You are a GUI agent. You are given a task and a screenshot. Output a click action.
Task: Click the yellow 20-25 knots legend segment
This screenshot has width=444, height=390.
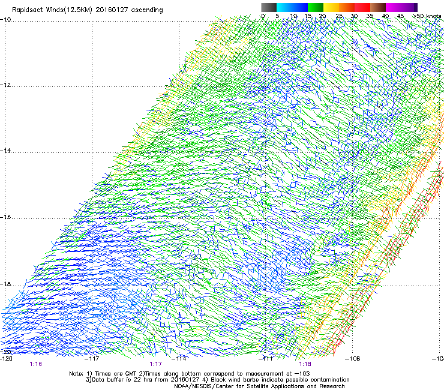click(x=331, y=7)
